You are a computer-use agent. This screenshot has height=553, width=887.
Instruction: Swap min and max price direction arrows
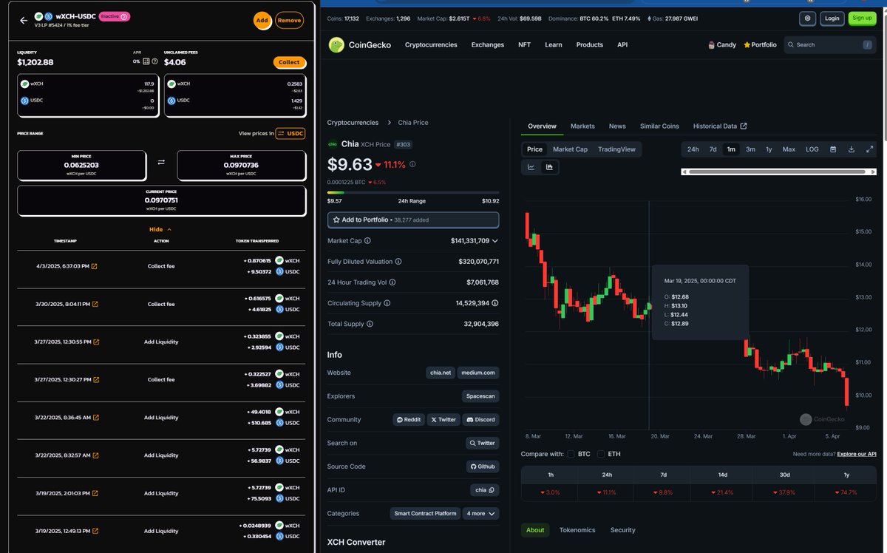pyautogui.click(x=161, y=161)
